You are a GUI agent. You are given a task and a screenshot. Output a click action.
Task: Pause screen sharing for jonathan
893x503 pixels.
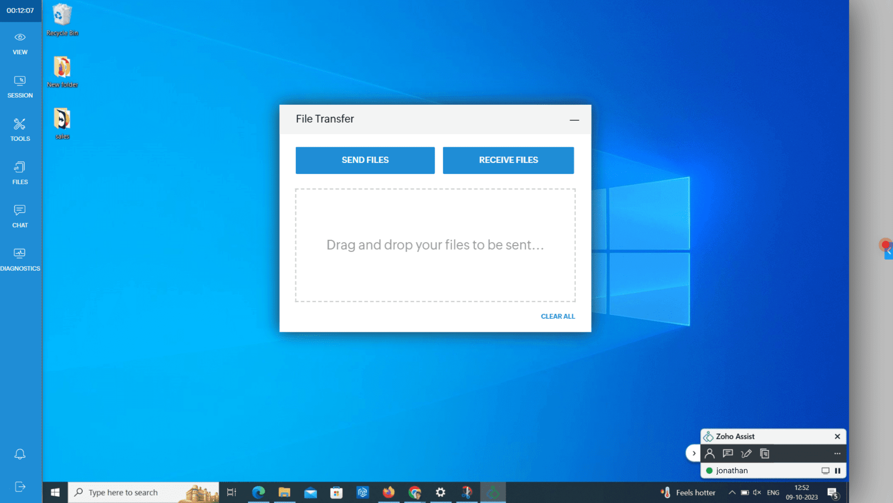[838, 471]
